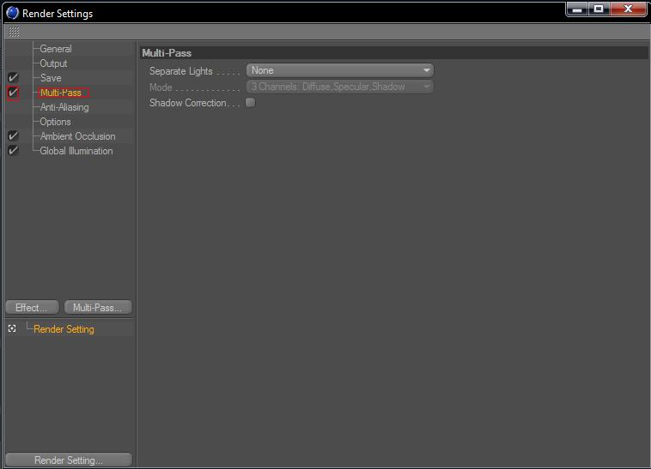Select Ambient Occlusion in settings list
The image size is (651, 469).
(77, 136)
